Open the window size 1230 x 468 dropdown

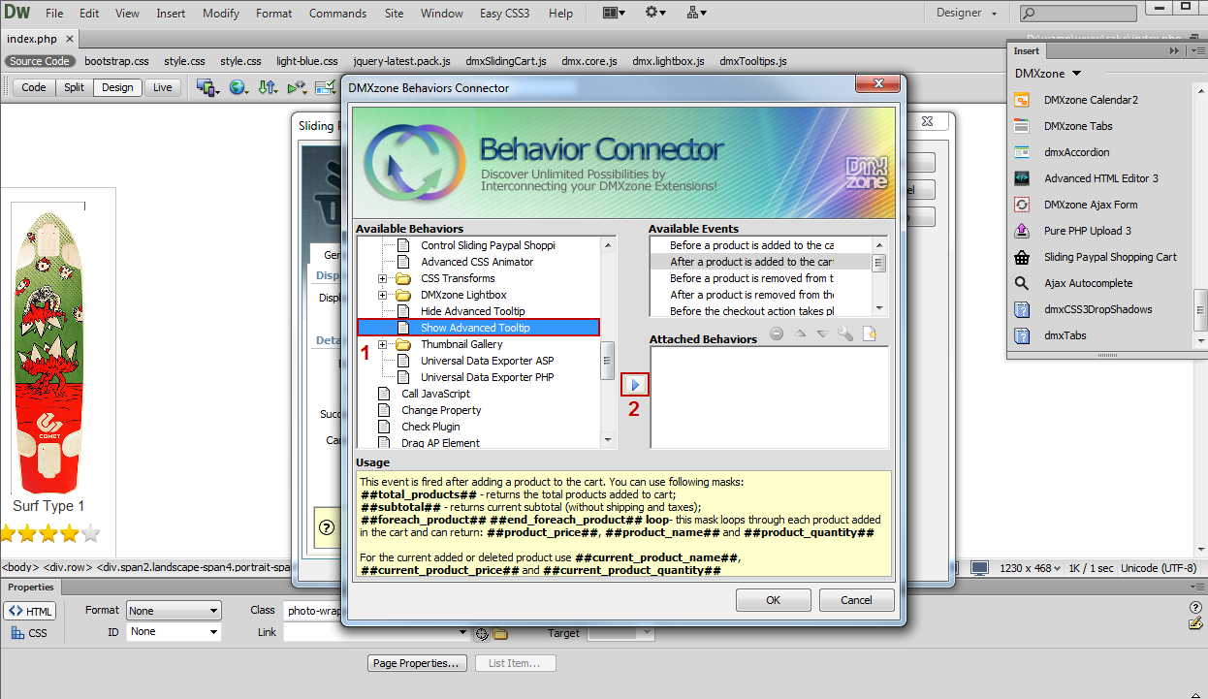(x=1030, y=568)
